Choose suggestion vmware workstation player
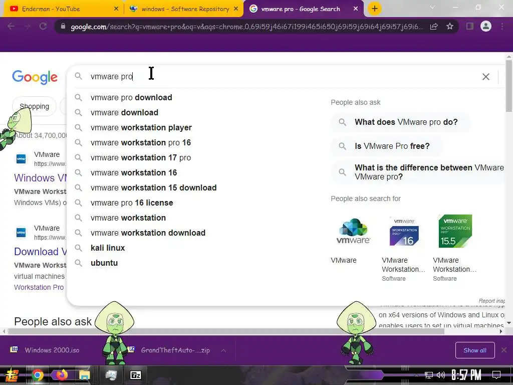Image resolution: width=513 pixels, height=385 pixels. 141,128
